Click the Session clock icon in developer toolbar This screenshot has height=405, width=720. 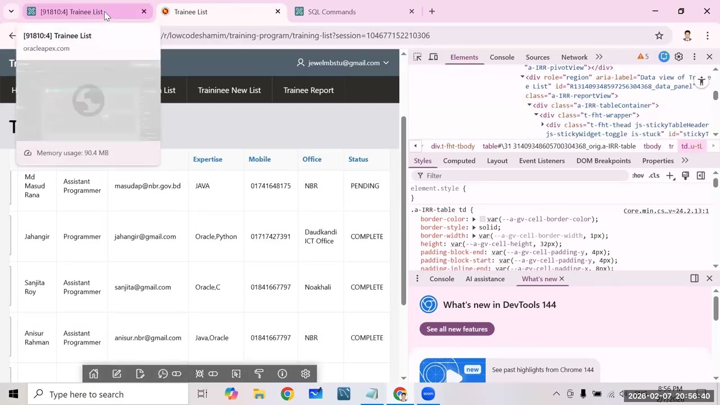163,374
